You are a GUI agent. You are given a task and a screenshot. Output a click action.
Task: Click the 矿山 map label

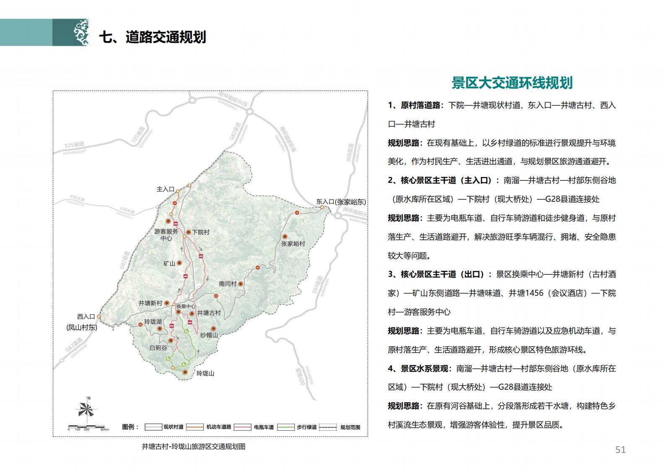tap(169, 263)
